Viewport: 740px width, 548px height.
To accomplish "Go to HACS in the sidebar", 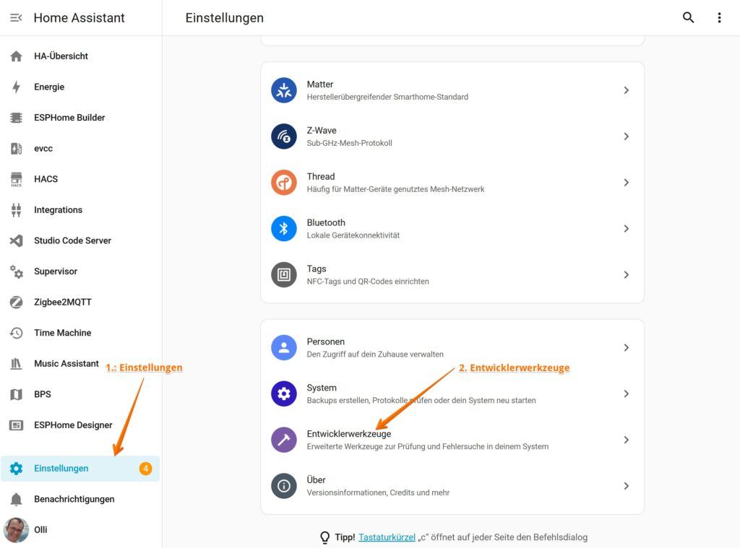I will 46,179.
